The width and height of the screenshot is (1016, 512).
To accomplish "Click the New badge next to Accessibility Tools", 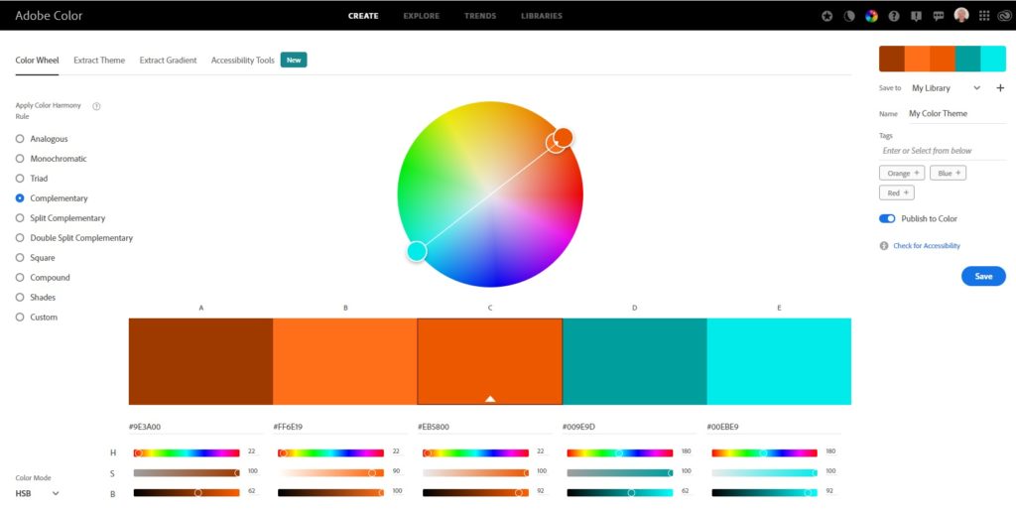I will click(x=294, y=60).
